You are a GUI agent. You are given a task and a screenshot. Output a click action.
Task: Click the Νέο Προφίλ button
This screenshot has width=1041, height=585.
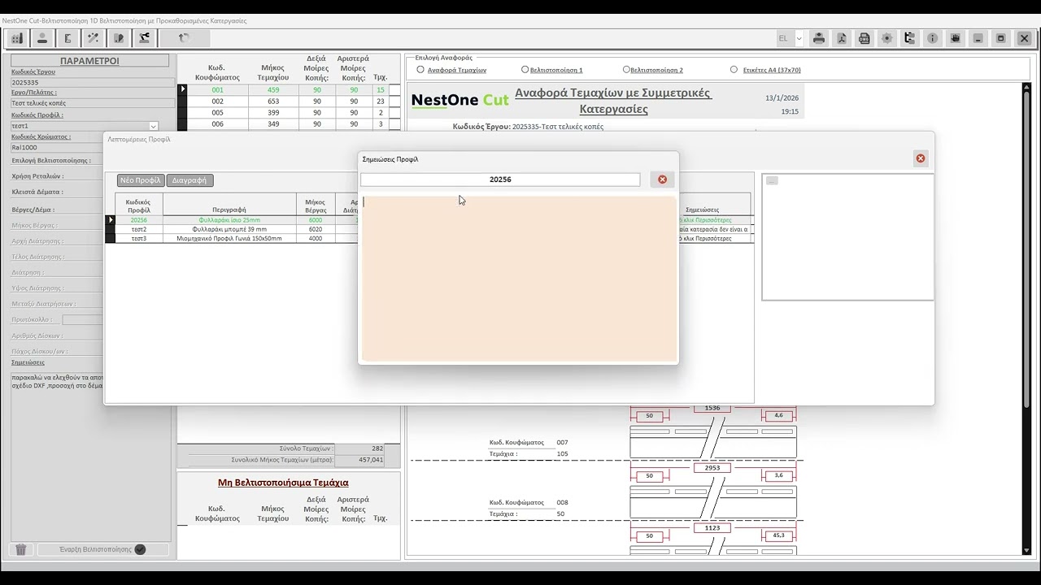[x=141, y=180]
